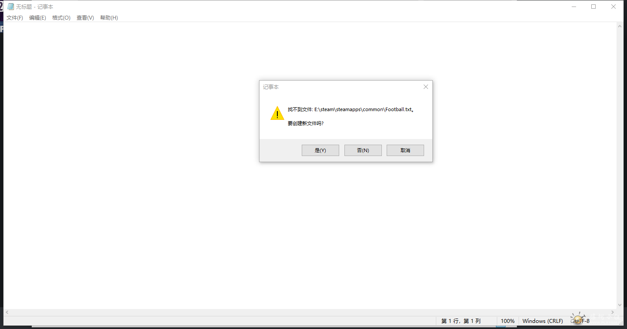Click the Windows (CRLF) status bar field
Viewport: 627px width, 329px height.
543,321
